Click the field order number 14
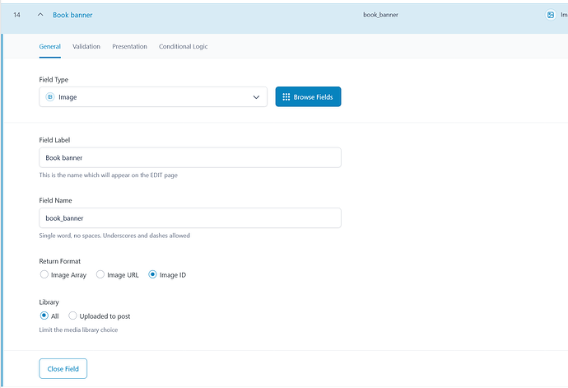 pos(16,15)
